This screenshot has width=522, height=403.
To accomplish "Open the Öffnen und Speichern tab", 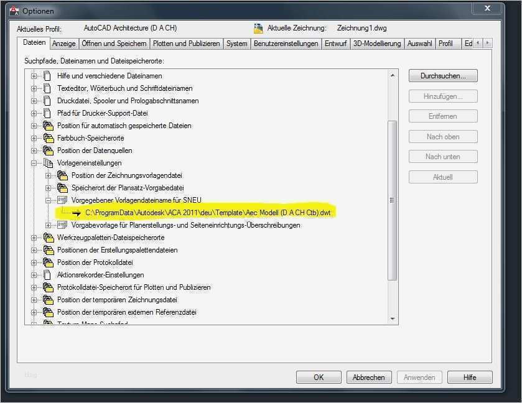I will coord(114,44).
